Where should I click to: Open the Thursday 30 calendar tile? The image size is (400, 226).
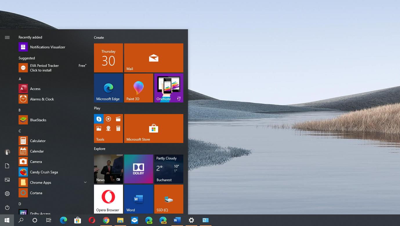pos(108,58)
